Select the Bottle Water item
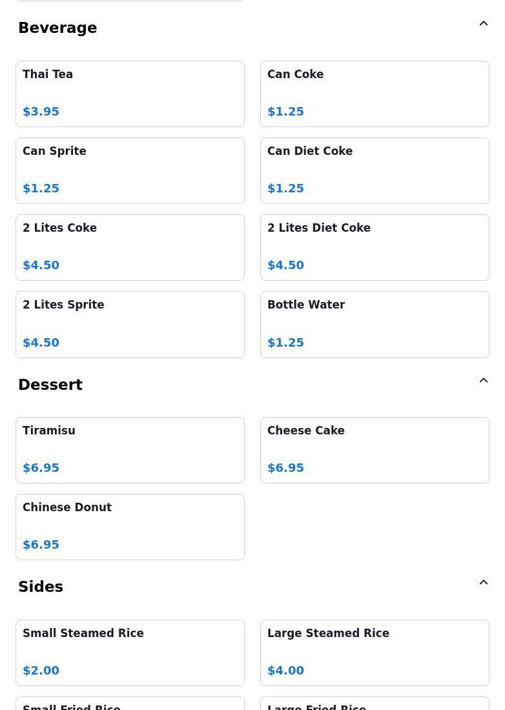 click(375, 324)
